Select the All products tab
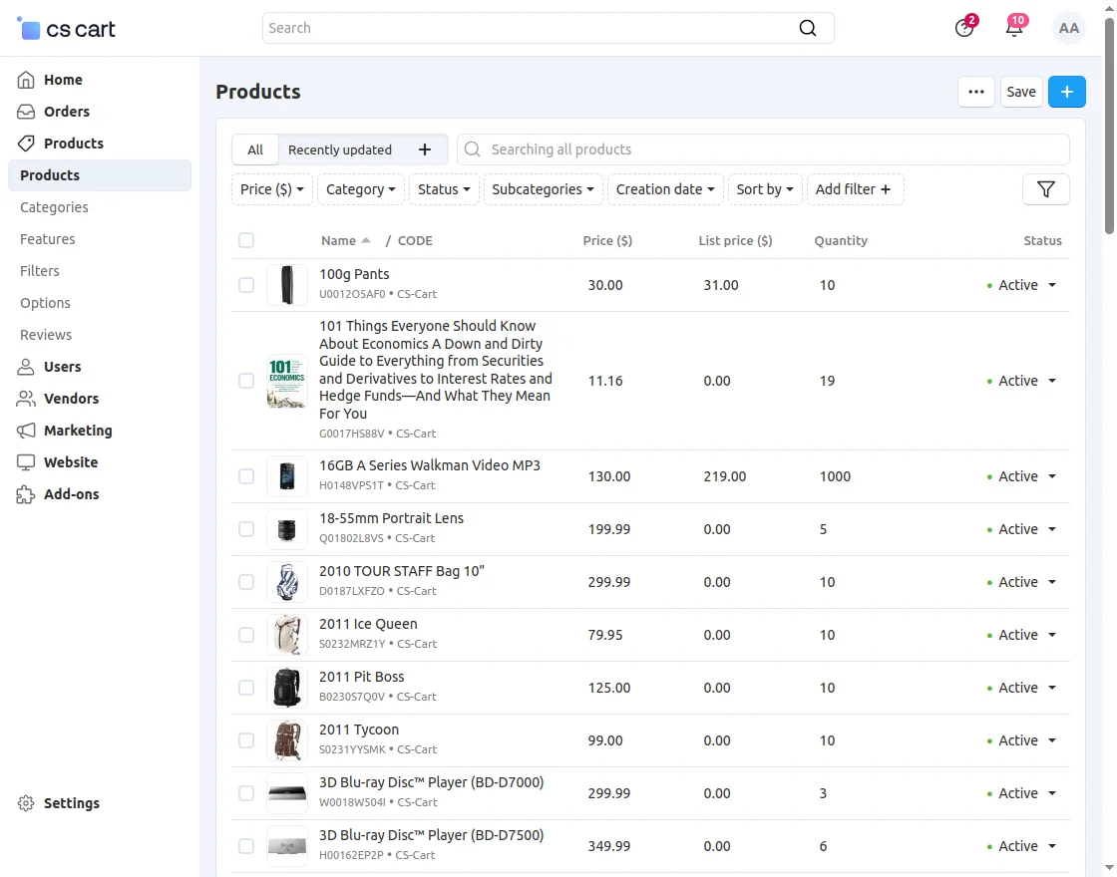Screen dimensions: 1117x877 [x=254, y=148]
